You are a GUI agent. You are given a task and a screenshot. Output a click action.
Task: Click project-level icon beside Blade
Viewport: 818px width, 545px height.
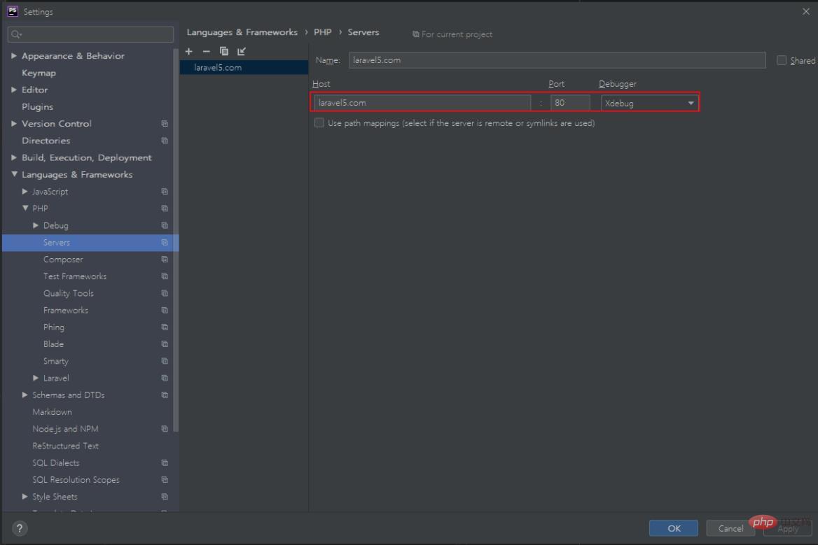[x=165, y=344]
